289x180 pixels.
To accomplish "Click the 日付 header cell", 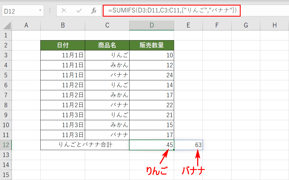I will click(63, 45).
